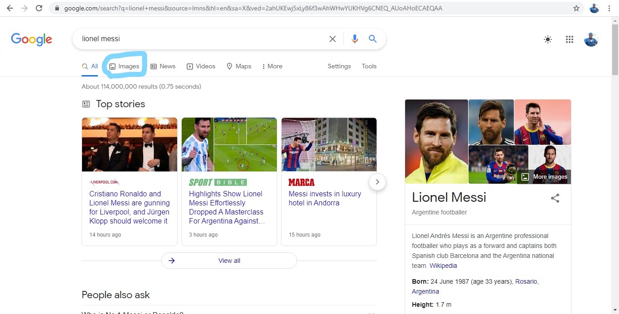Click the Argentine footballer subtitle
The height and width of the screenshot is (314, 619).
point(440,212)
